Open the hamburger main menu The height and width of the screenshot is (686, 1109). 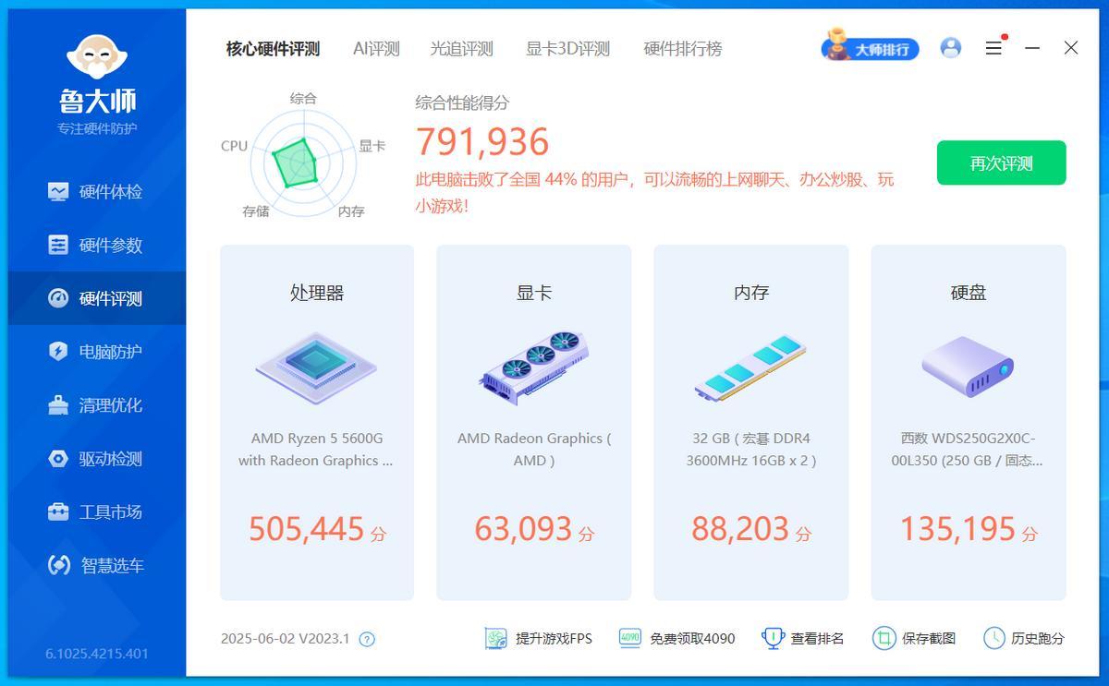993,48
